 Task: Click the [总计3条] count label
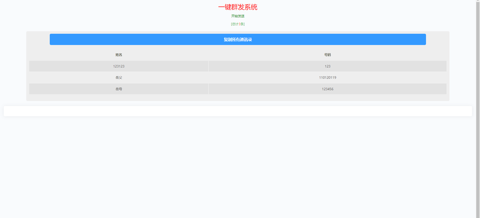[238, 24]
